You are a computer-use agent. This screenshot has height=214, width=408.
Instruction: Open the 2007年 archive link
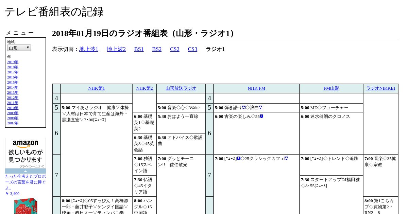click(13, 123)
